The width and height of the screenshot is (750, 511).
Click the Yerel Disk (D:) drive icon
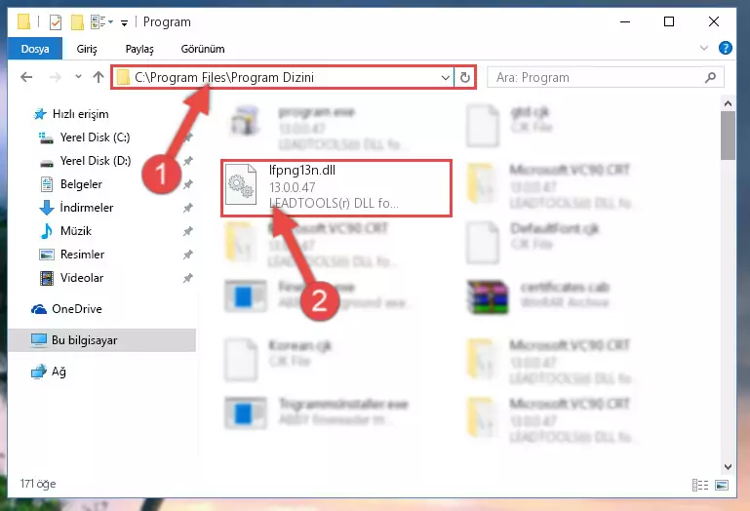coord(47,163)
